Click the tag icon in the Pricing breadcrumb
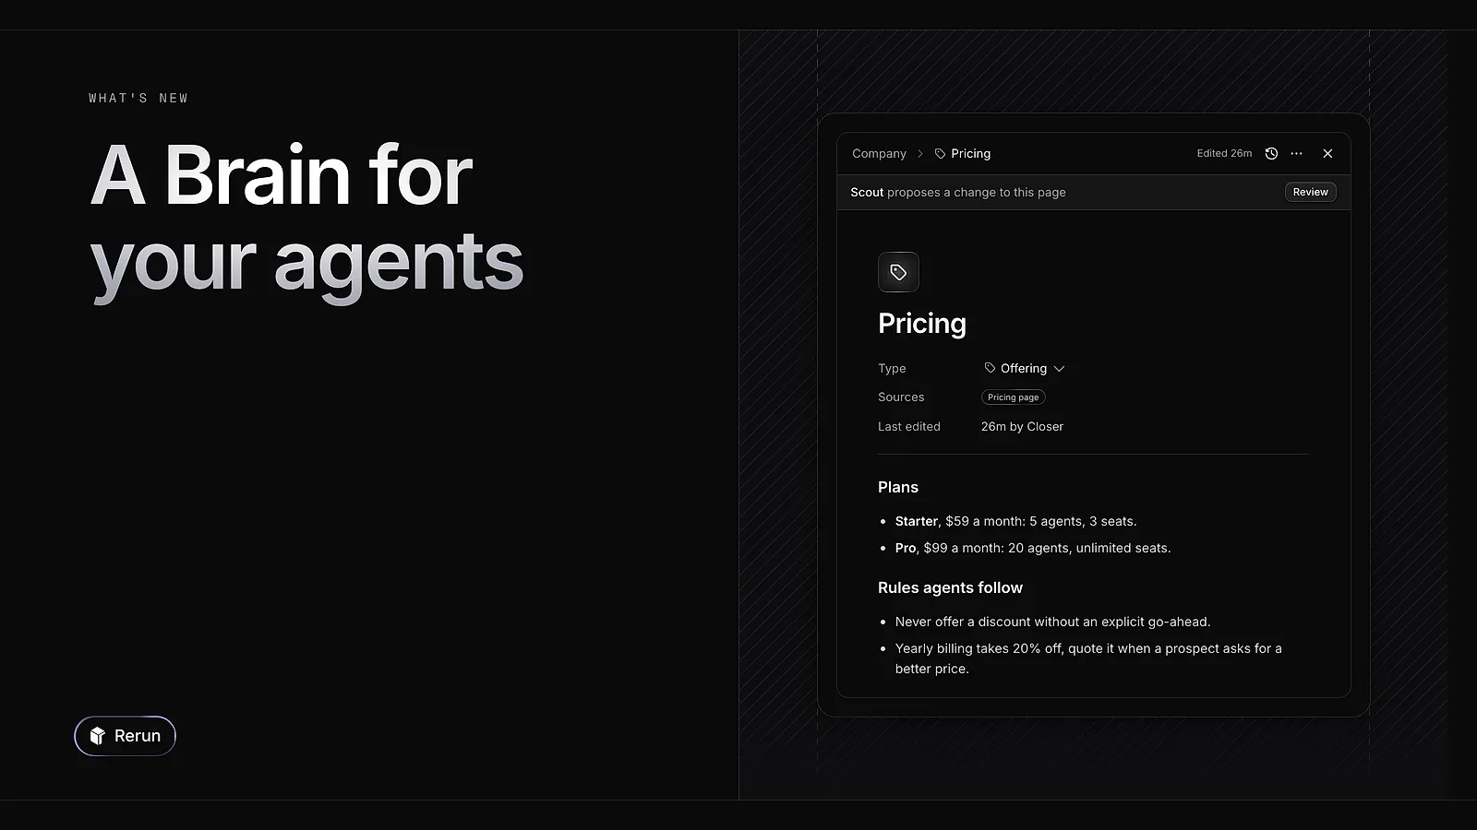 click(x=940, y=154)
